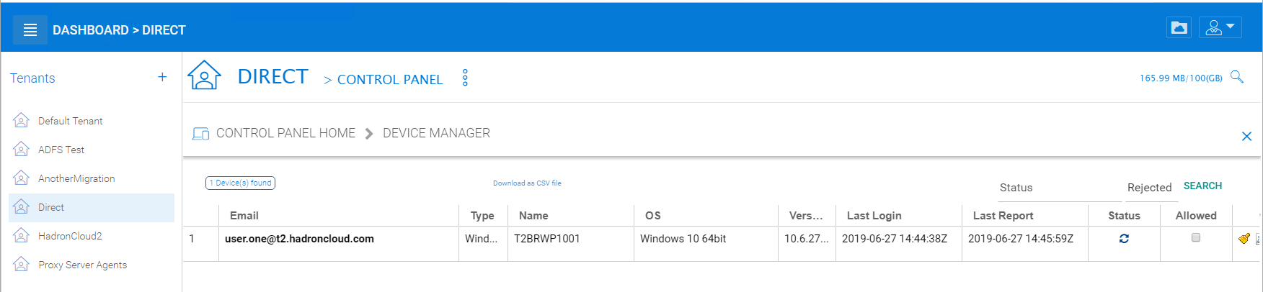Click the 1 Device(s) found badge
Image resolution: width=1263 pixels, height=292 pixels.
[x=241, y=183]
